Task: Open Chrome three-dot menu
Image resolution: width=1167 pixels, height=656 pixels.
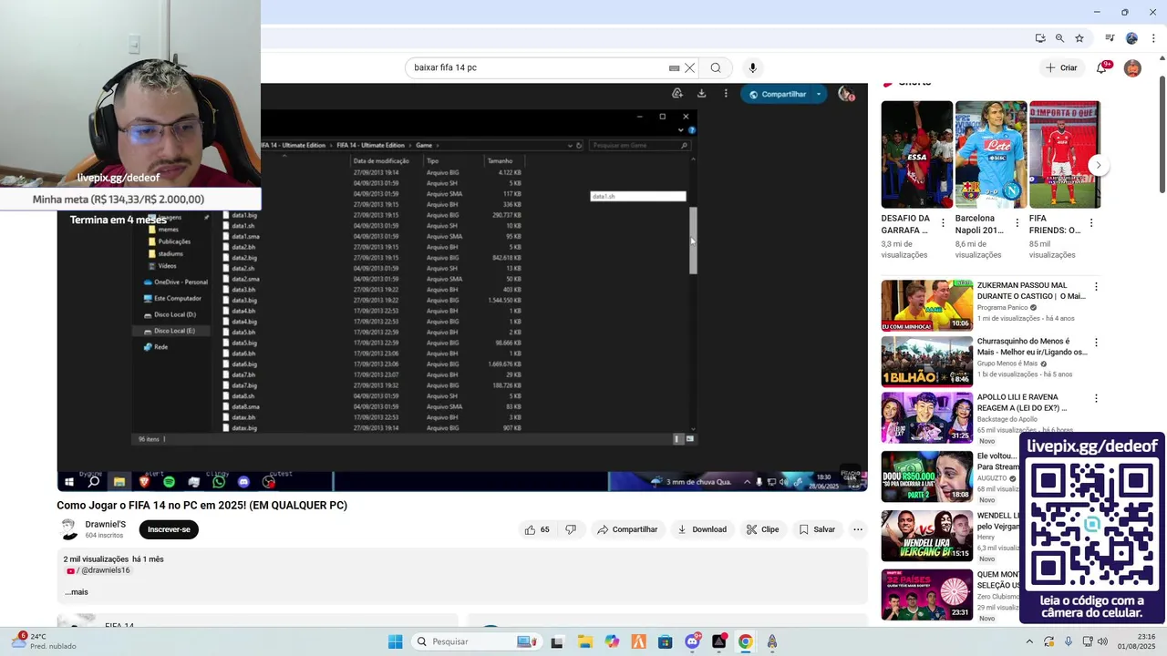Action: (1154, 38)
